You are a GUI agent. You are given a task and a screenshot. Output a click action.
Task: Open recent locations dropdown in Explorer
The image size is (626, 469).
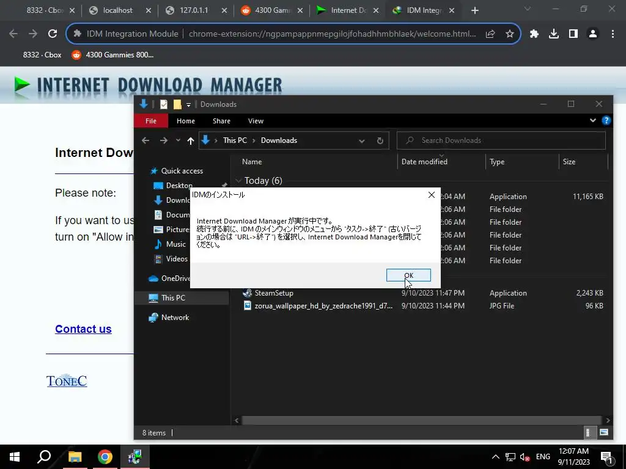[178, 140]
